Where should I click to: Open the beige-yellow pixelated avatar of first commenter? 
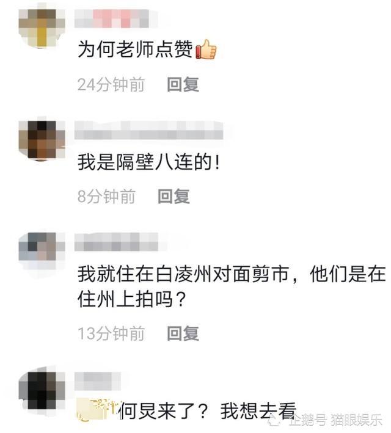click(42, 27)
